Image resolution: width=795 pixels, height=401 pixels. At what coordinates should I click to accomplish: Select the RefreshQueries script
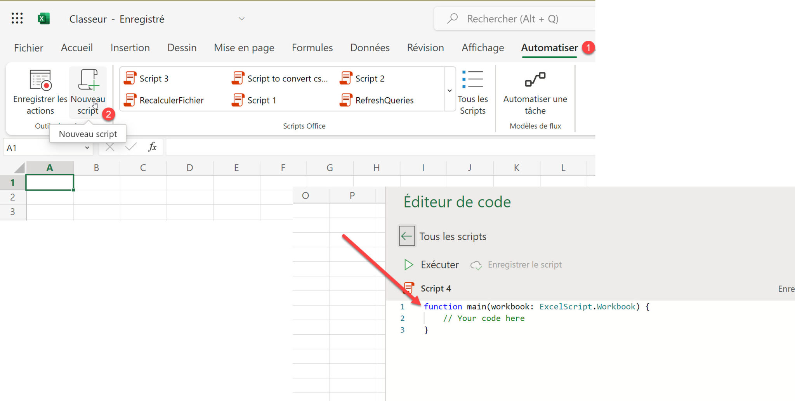384,100
